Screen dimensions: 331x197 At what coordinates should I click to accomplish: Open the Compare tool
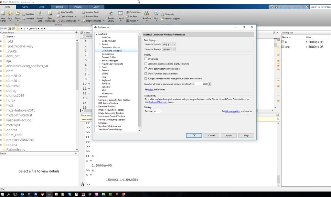[28, 18]
